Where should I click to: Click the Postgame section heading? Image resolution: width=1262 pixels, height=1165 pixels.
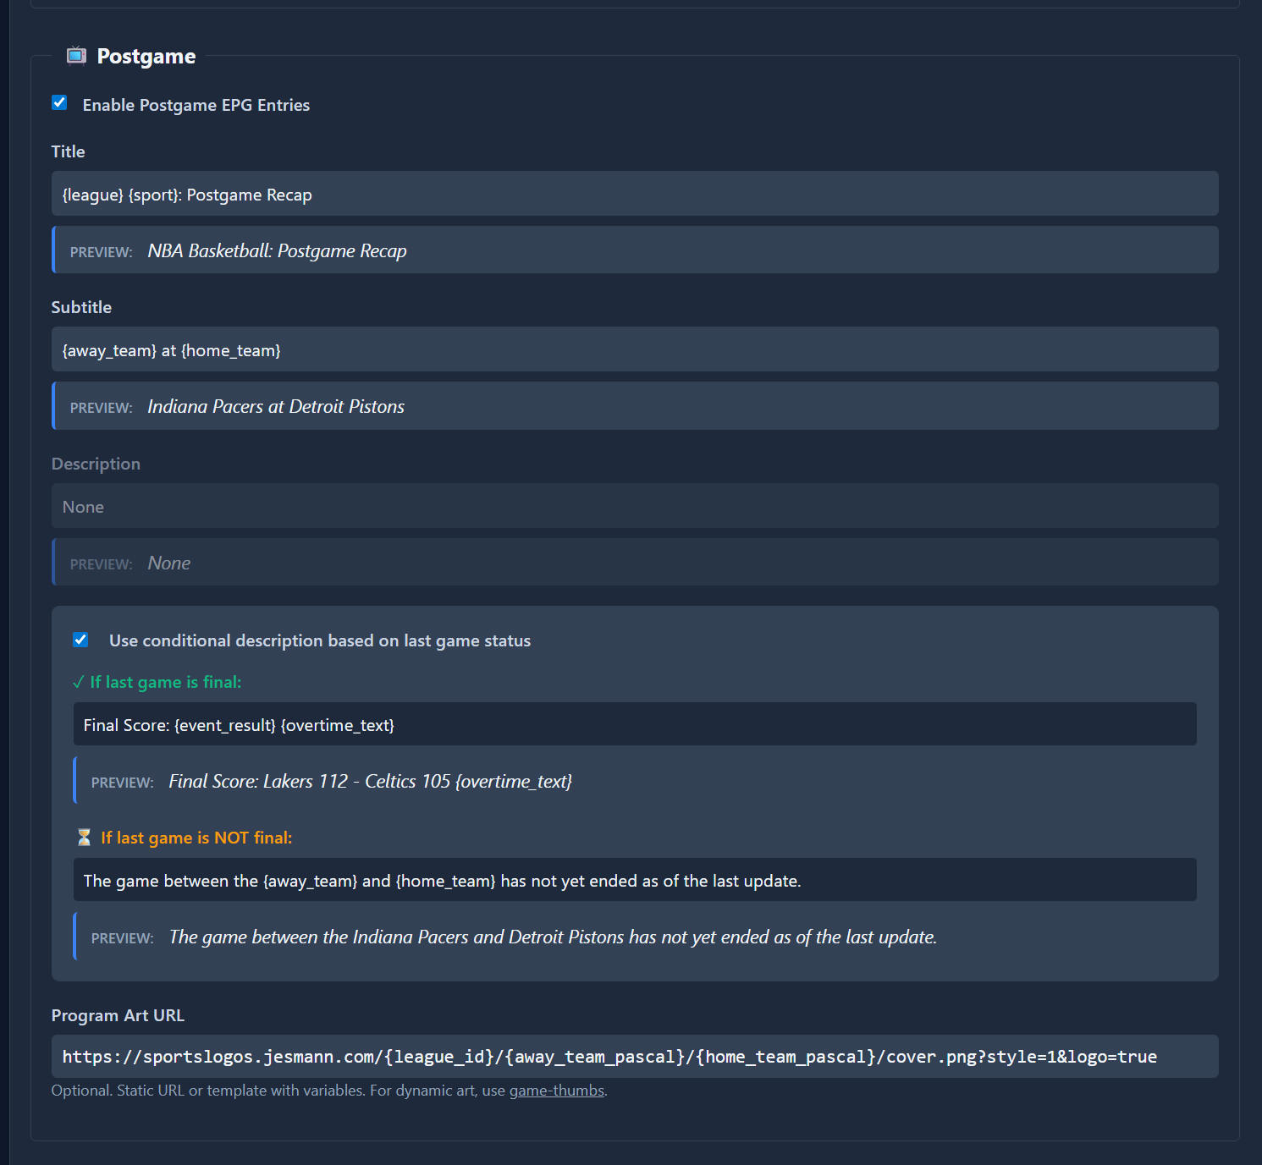click(x=146, y=57)
